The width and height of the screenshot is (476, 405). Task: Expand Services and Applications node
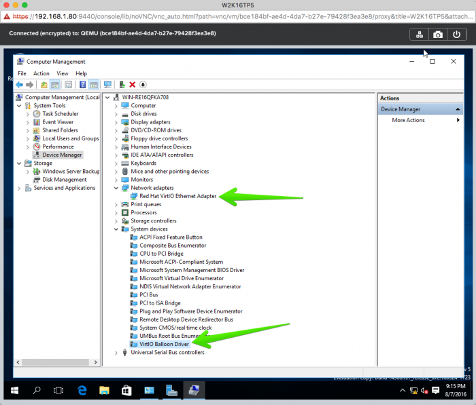click(x=19, y=189)
